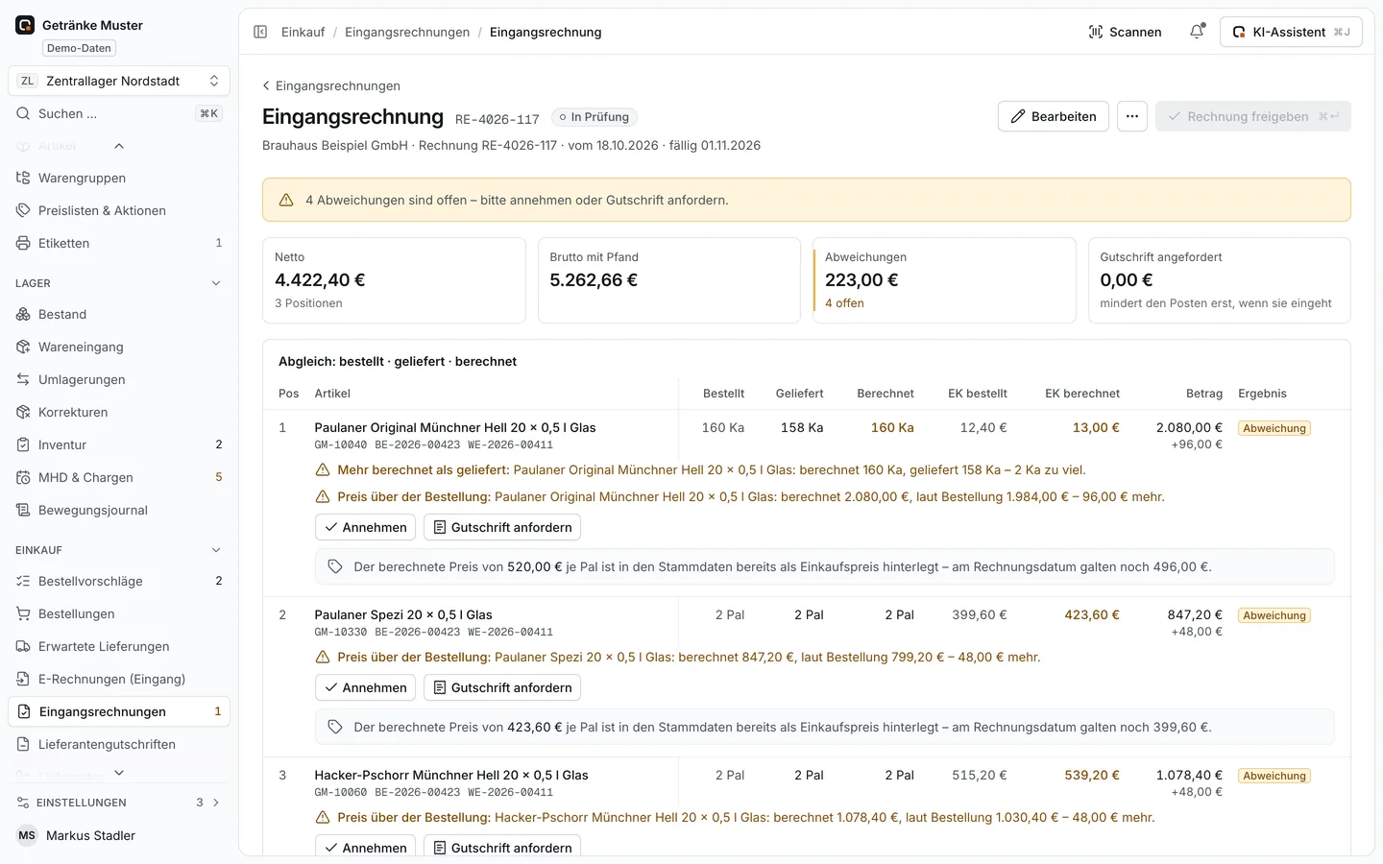Request credit note for Paulaner Original Münchner Hell

point(502,527)
